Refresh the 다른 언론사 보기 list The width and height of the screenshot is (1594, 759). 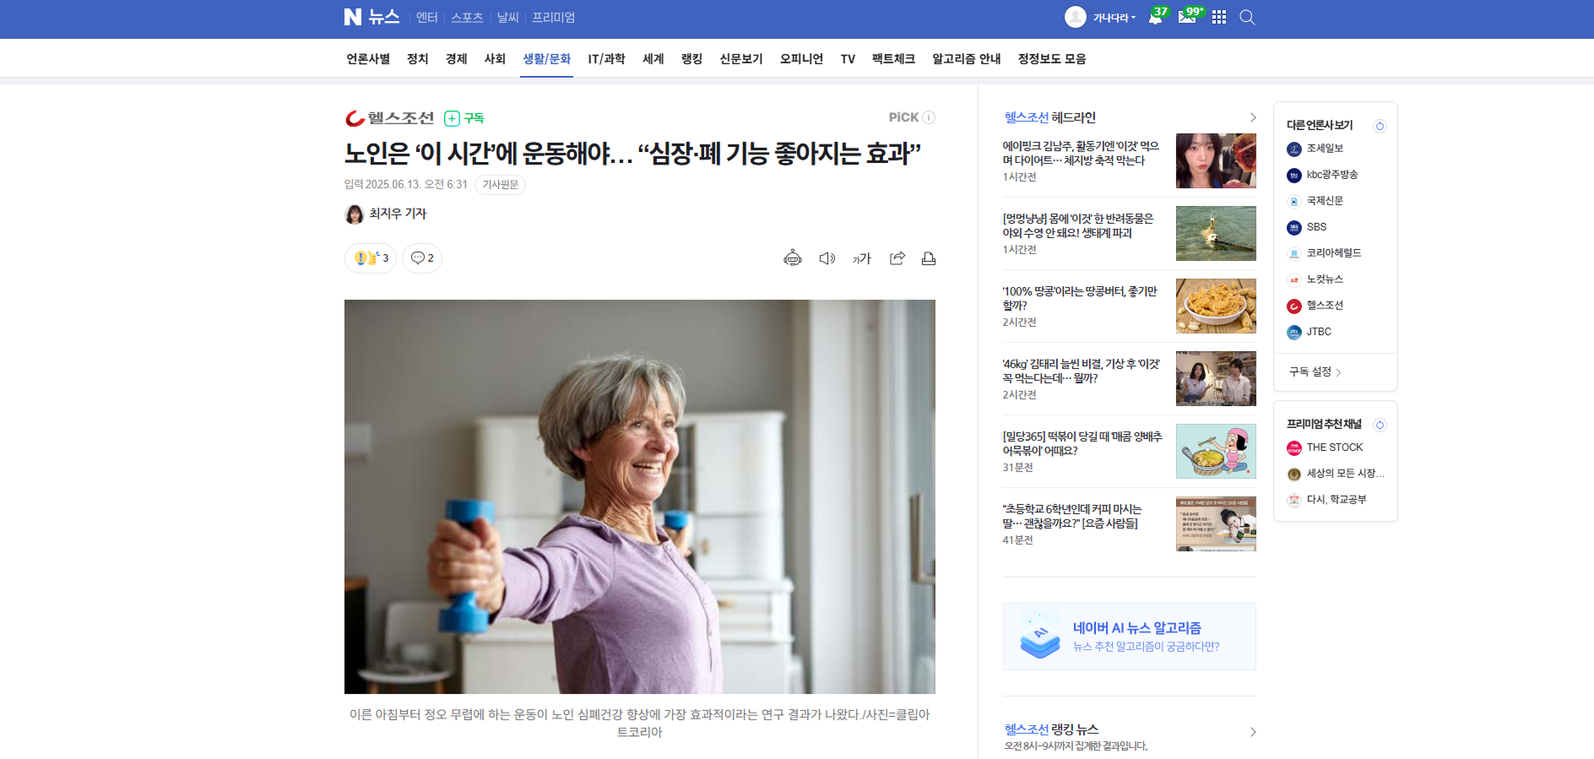[x=1380, y=126]
